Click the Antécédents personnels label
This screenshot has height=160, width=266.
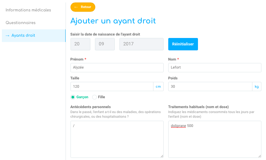coord(90,107)
